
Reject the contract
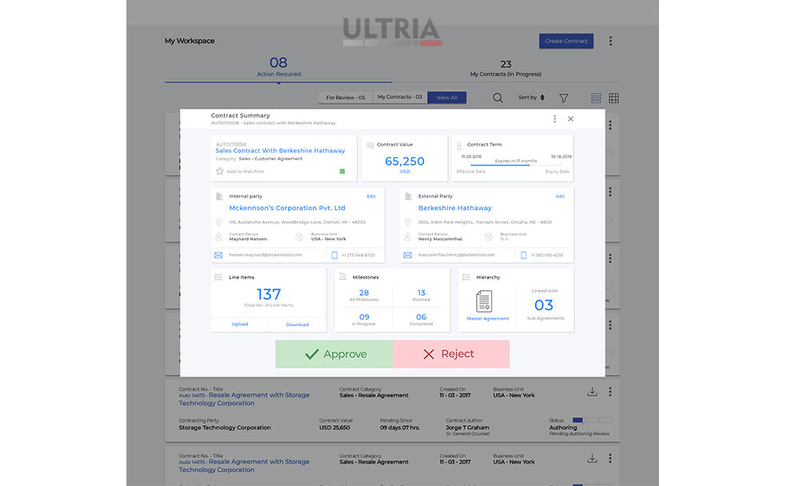pos(451,354)
